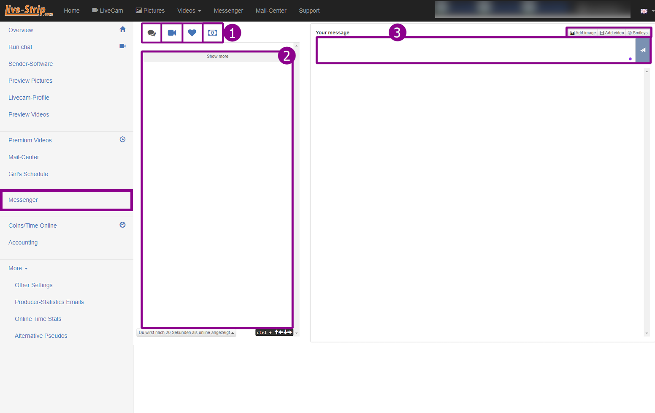The width and height of the screenshot is (655, 413).
Task: Select Messenger in the left sidebar
Action: [x=23, y=200]
